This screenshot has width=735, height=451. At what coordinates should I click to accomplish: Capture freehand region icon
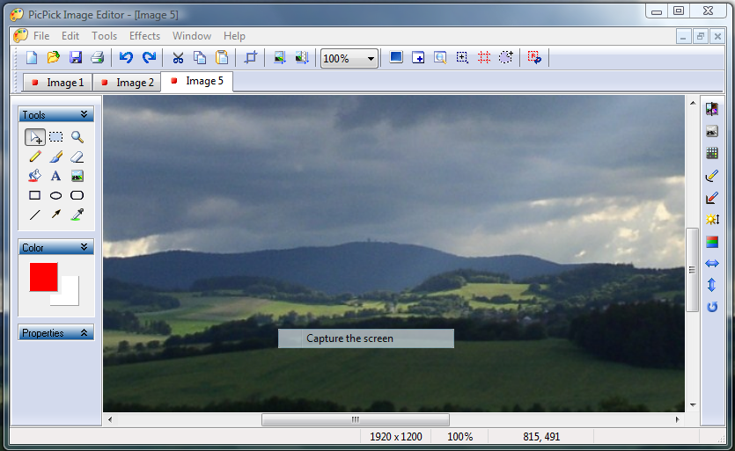click(x=506, y=58)
